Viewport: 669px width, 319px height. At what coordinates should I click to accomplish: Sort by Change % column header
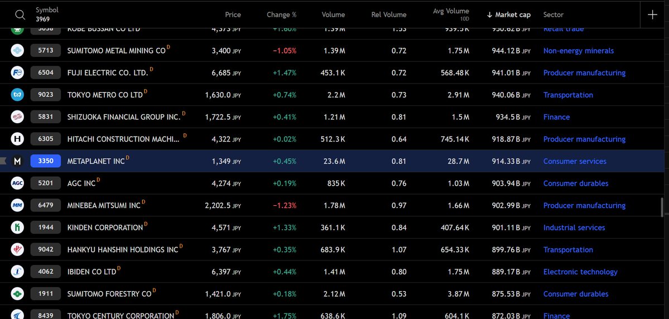[282, 14]
